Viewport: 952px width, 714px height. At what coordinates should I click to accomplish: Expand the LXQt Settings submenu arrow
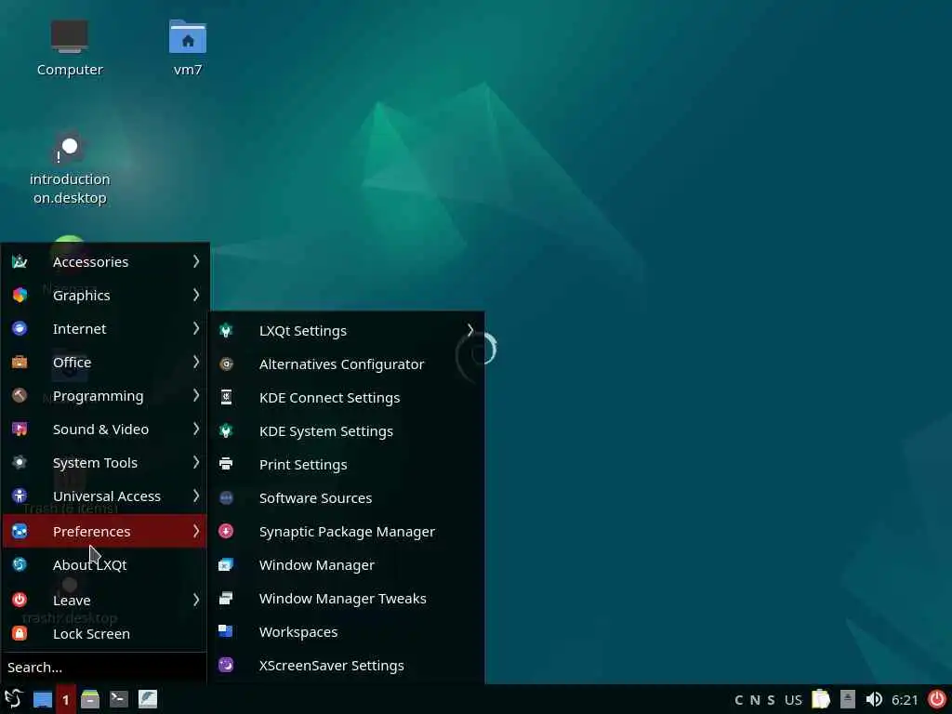[469, 330]
